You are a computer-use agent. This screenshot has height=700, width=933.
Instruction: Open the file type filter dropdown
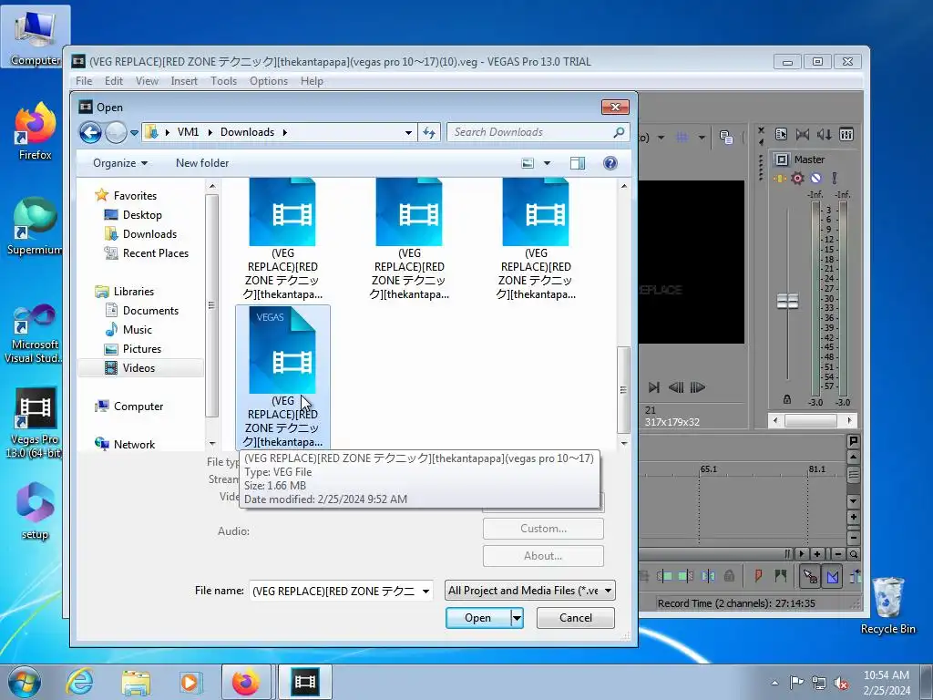tap(530, 591)
